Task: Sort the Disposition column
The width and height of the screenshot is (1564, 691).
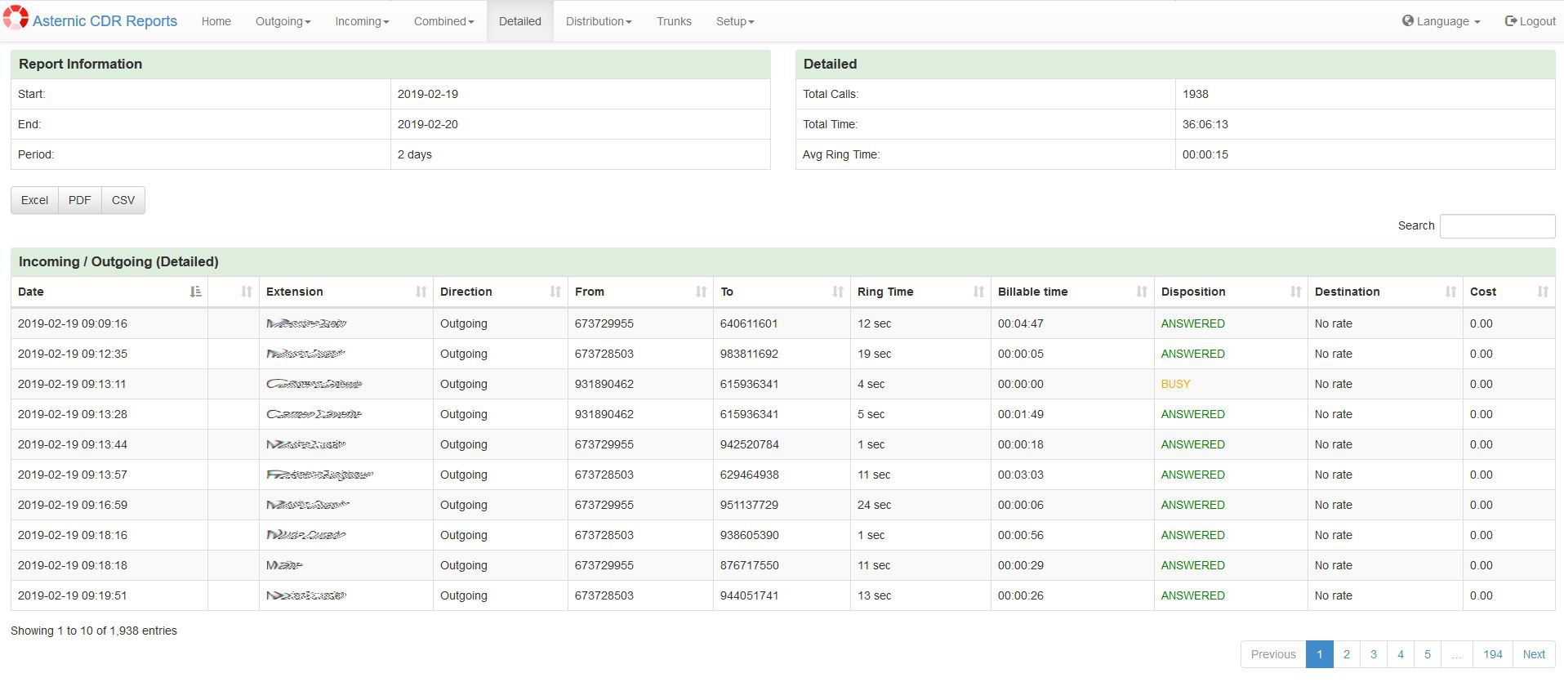Action: [x=1295, y=292]
